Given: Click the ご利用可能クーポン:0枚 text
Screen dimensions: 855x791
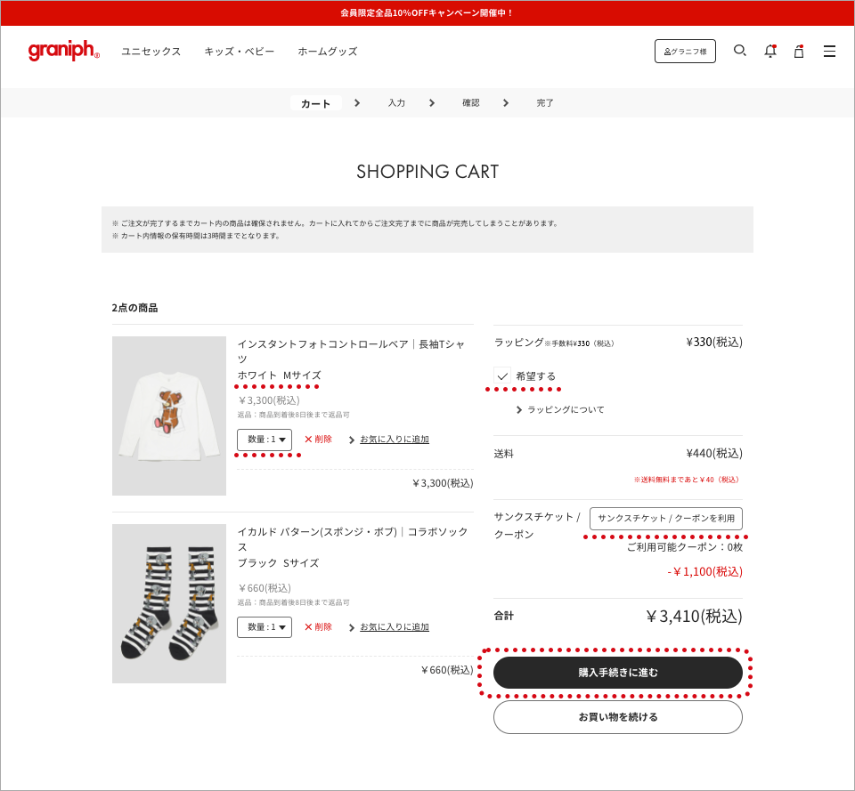Looking at the screenshot, I should pyautogui.click(x=684, y=547).
